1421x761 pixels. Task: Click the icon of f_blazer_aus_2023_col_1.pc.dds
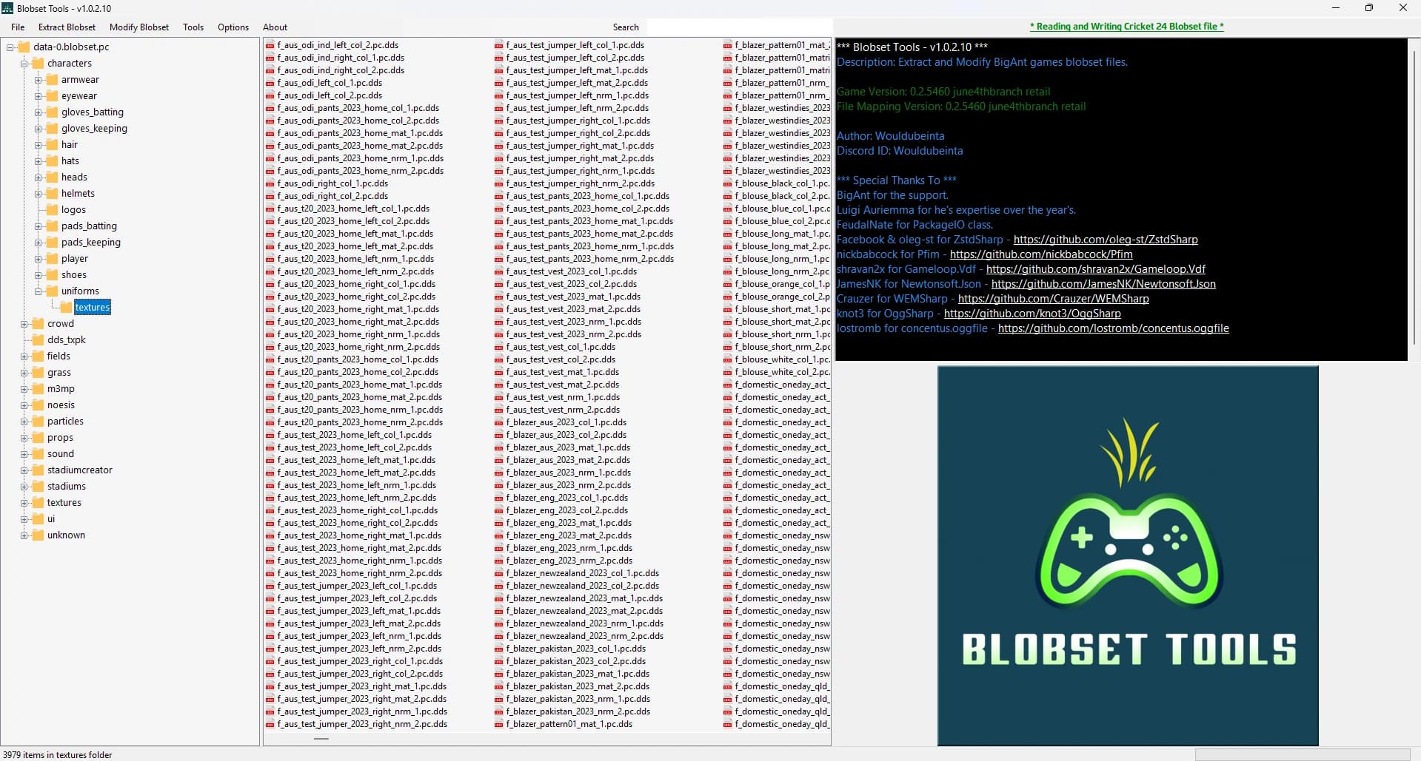[x=499, y=422]
